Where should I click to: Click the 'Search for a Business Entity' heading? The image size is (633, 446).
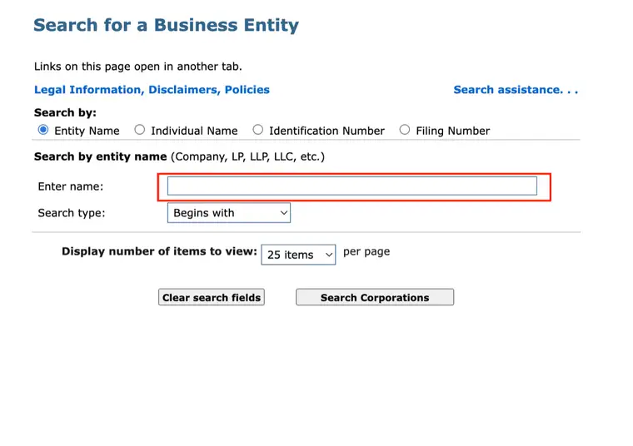tap(166, 25)
